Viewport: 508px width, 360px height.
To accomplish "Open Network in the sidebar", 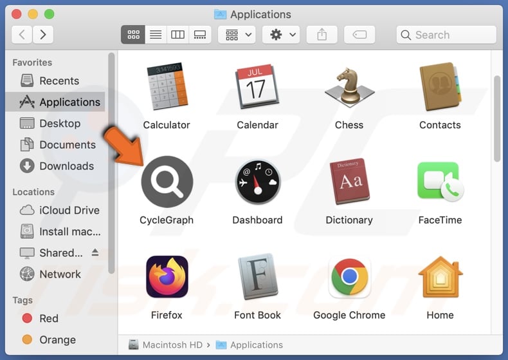I will (55, 274).
